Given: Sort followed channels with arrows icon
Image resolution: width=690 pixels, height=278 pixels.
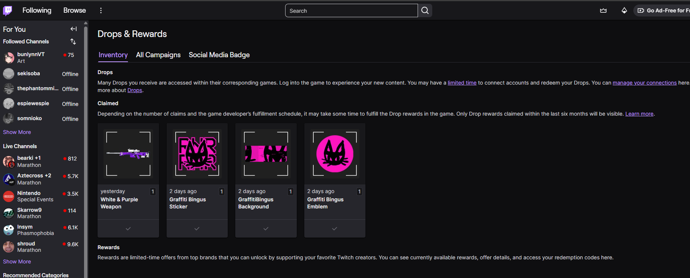Looking at the screenshot, I should (x=73, y=42).
